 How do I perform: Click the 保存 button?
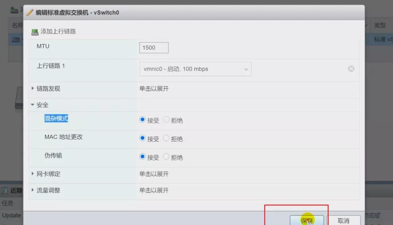307,220
